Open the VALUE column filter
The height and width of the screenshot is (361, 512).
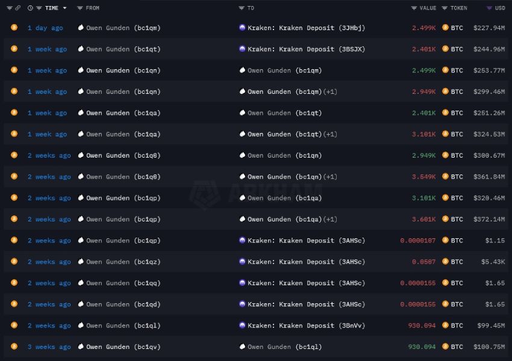pos(414,8)
